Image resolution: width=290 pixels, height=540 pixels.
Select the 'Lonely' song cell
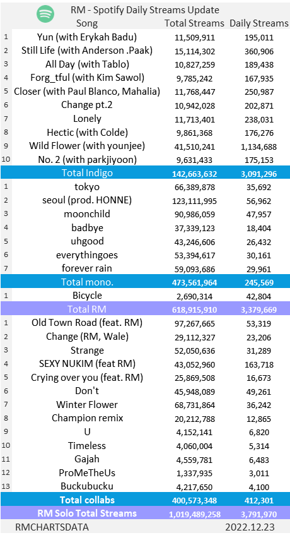(87, 119)
